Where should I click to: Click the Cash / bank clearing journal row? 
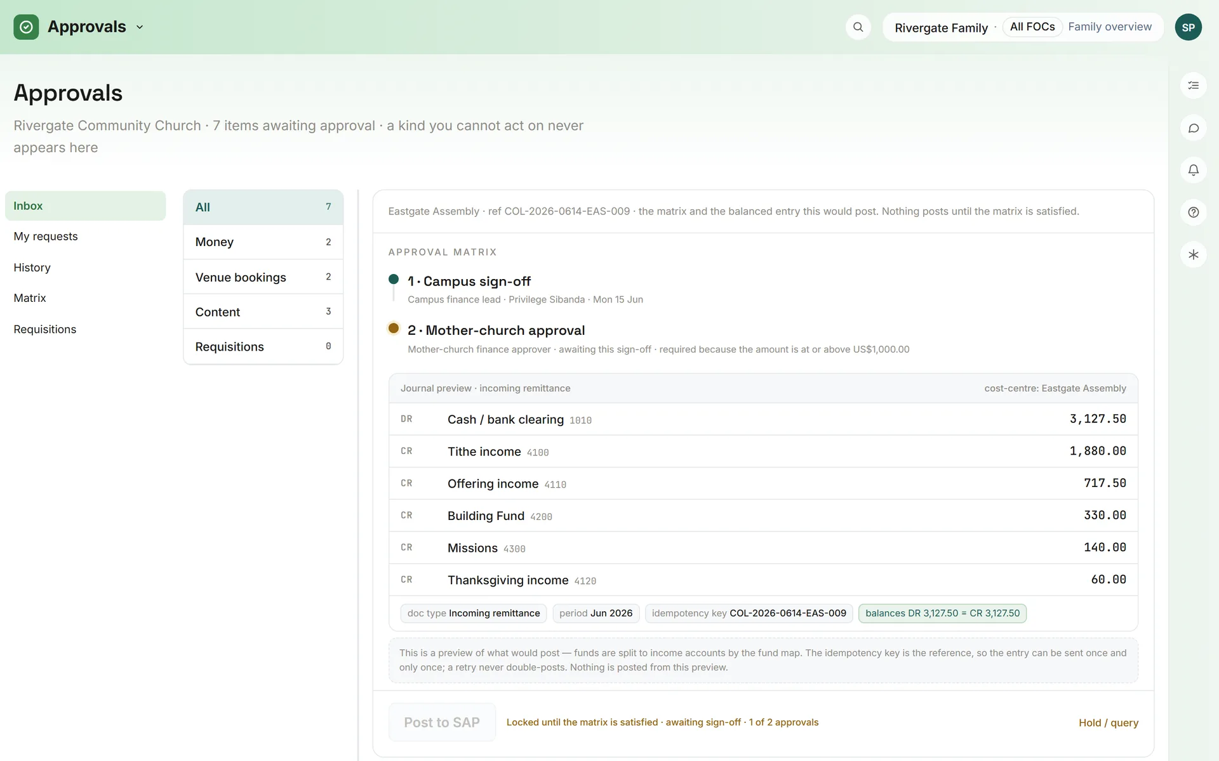[x=763, y=419]
